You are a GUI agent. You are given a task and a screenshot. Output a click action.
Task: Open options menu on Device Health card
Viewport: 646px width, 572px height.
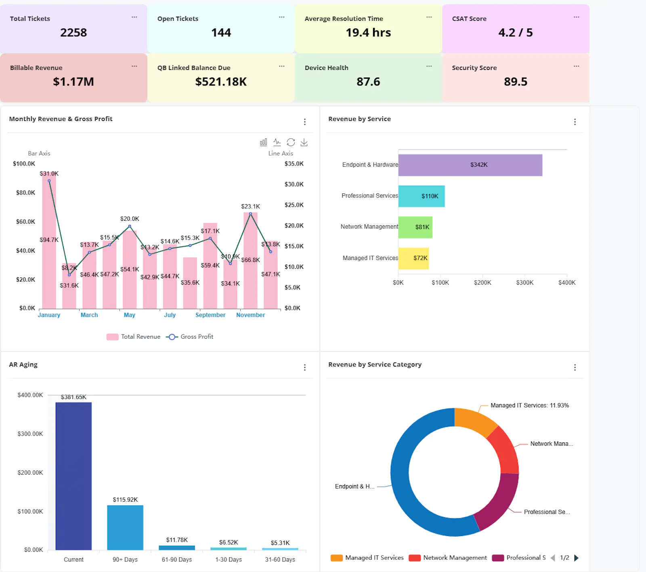(429, 67)
